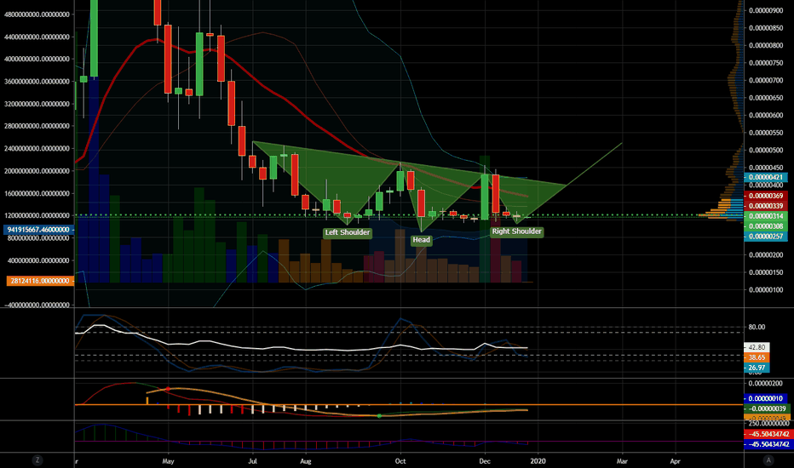
Task: Click the orange 28124116 volume label
Action: [x=40, y=280]
